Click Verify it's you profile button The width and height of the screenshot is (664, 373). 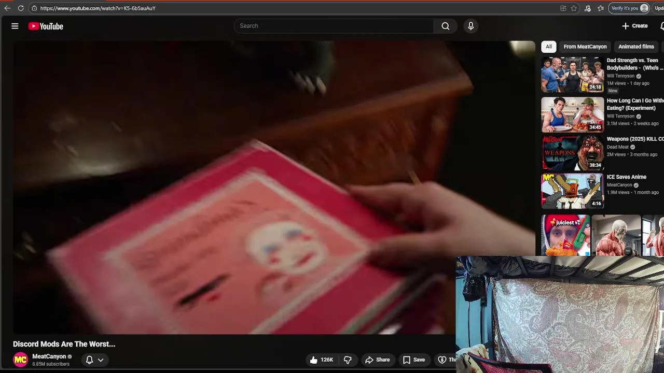630,8
